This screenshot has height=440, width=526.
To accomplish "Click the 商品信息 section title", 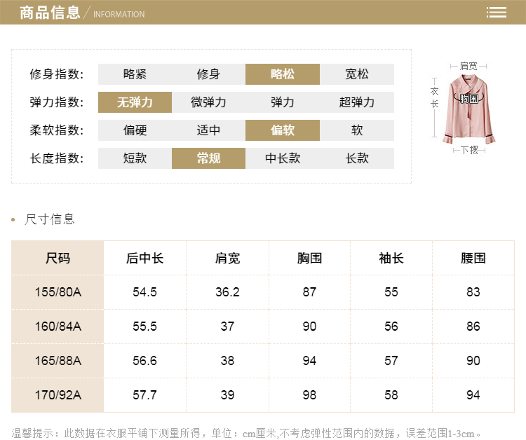I will [50, 13].
